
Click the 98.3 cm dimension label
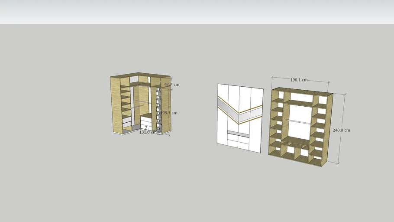[x=169, y=113]
